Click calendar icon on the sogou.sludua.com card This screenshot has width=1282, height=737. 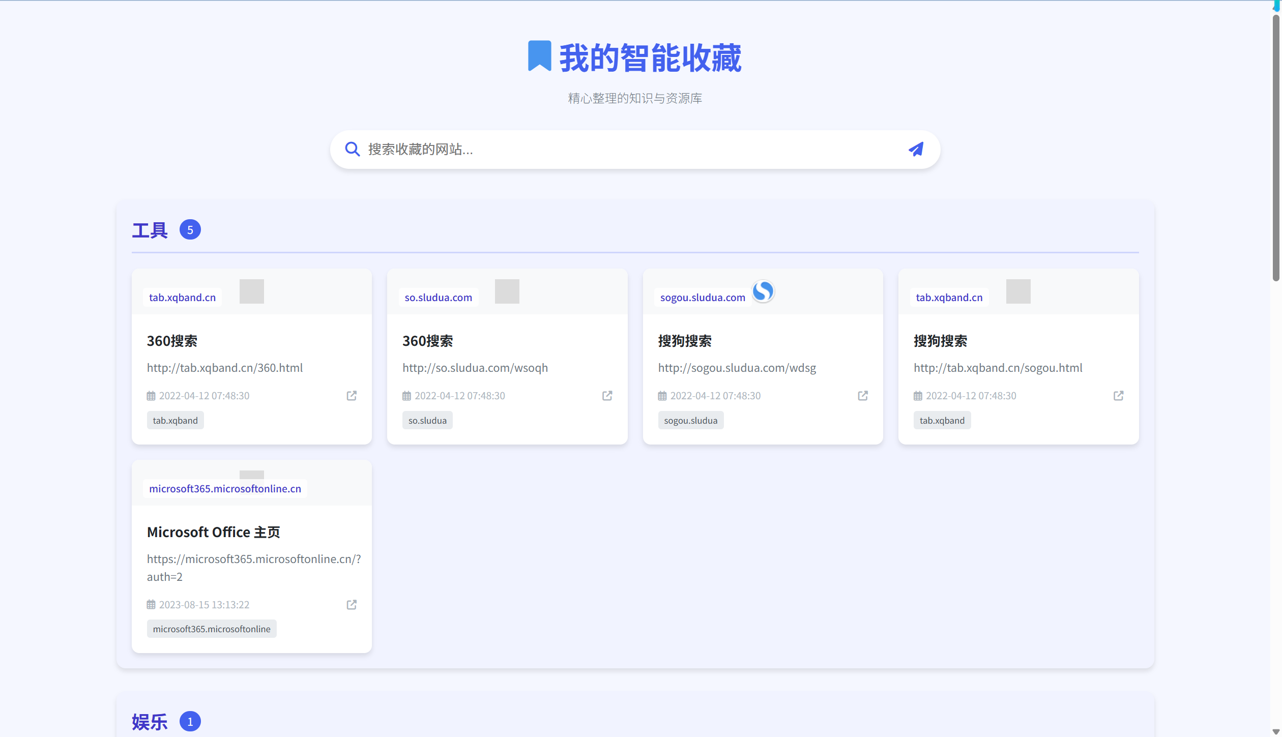[x=662, y=396]
